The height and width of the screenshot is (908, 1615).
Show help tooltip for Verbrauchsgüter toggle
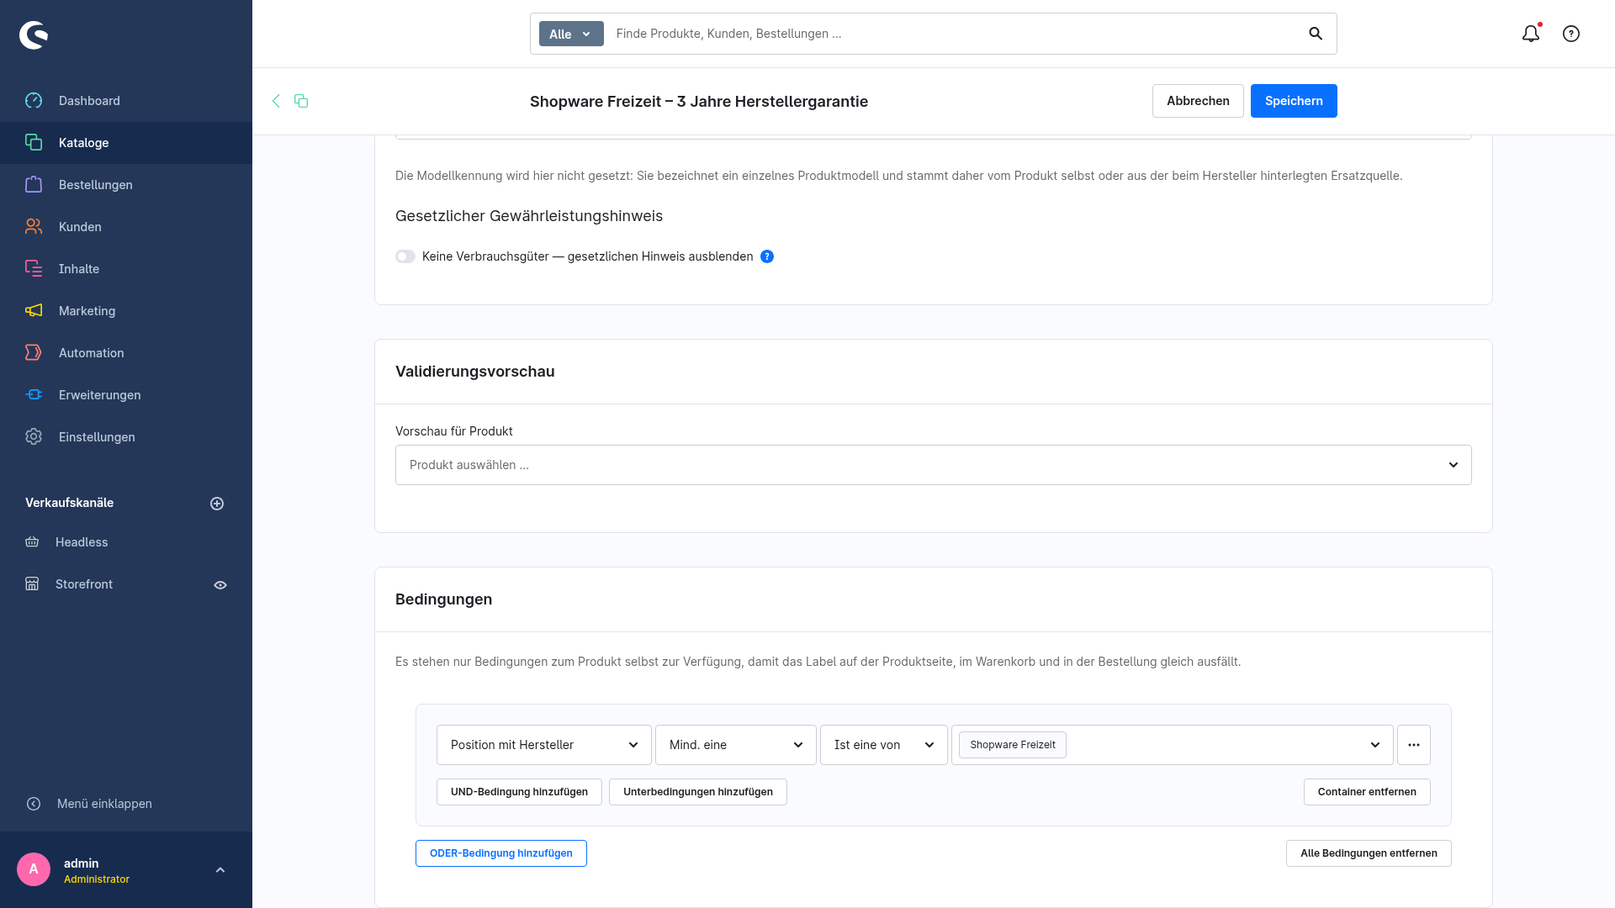767,256
